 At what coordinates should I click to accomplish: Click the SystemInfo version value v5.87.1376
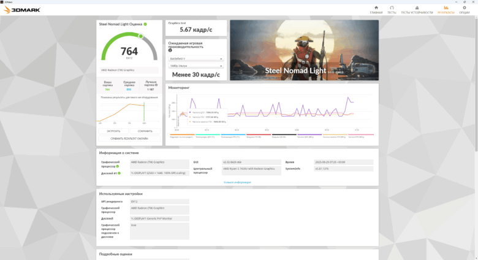[344, 169]
